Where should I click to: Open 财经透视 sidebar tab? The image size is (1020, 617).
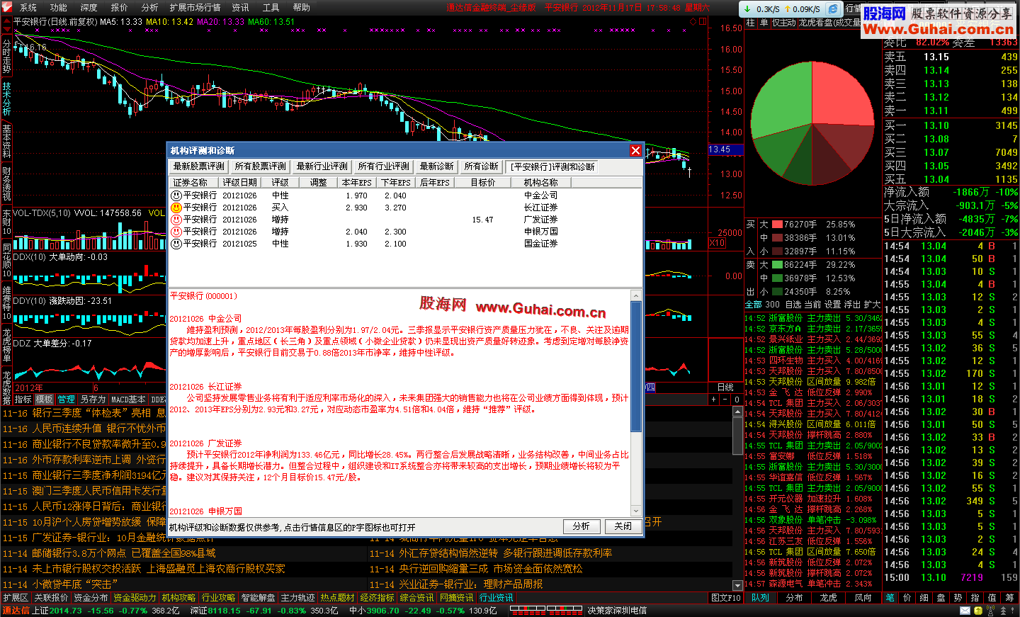6,182
